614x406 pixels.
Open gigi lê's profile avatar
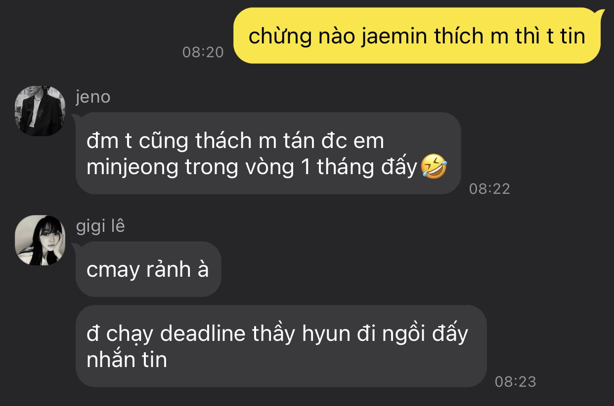(x=41, y=240)
